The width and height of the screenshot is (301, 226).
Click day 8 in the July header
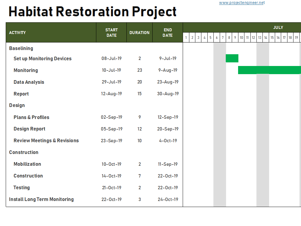point(229,37)
